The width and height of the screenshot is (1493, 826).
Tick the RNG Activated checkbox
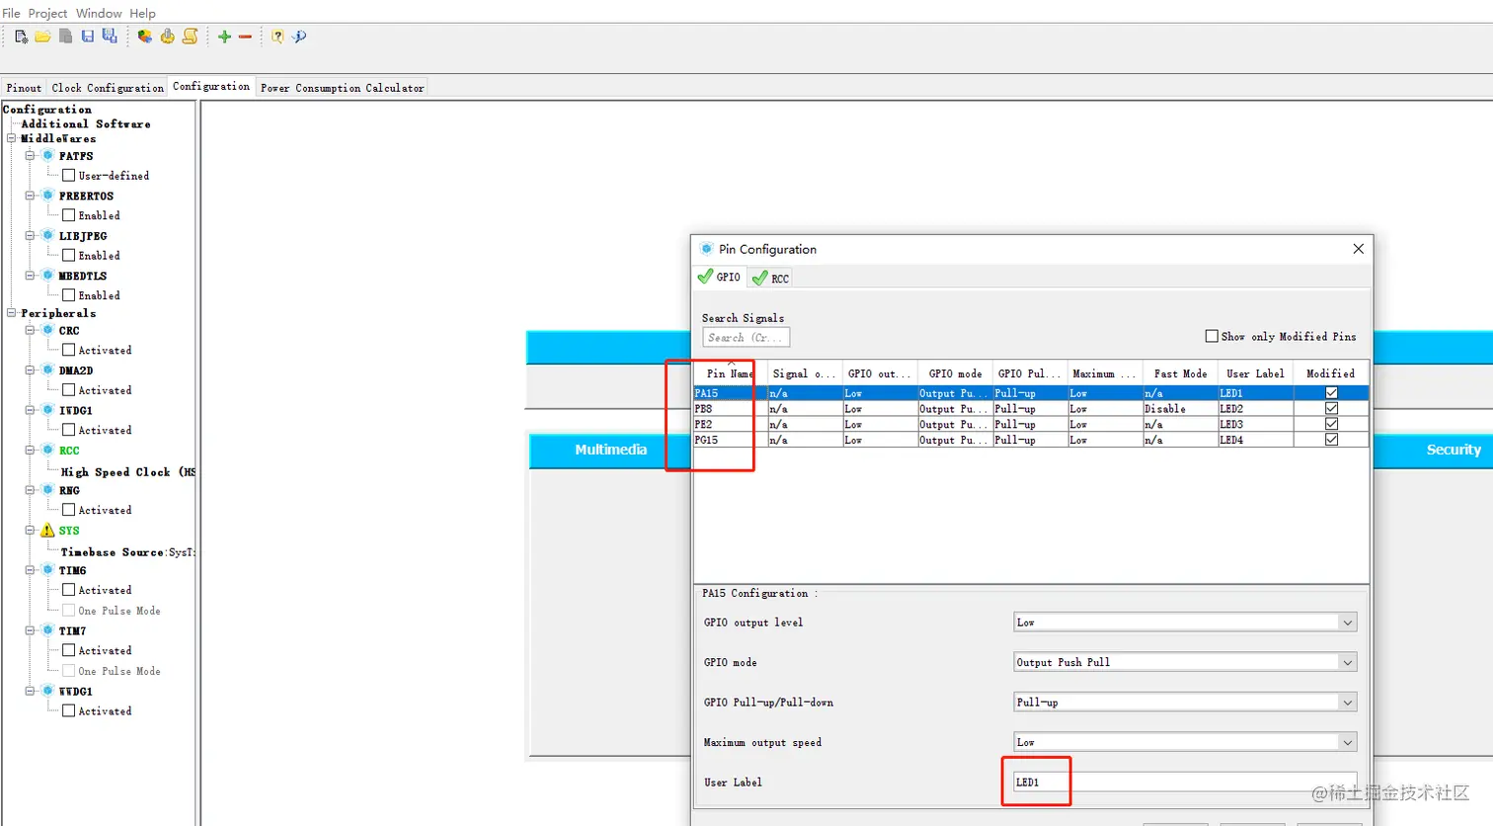(68, 510)
